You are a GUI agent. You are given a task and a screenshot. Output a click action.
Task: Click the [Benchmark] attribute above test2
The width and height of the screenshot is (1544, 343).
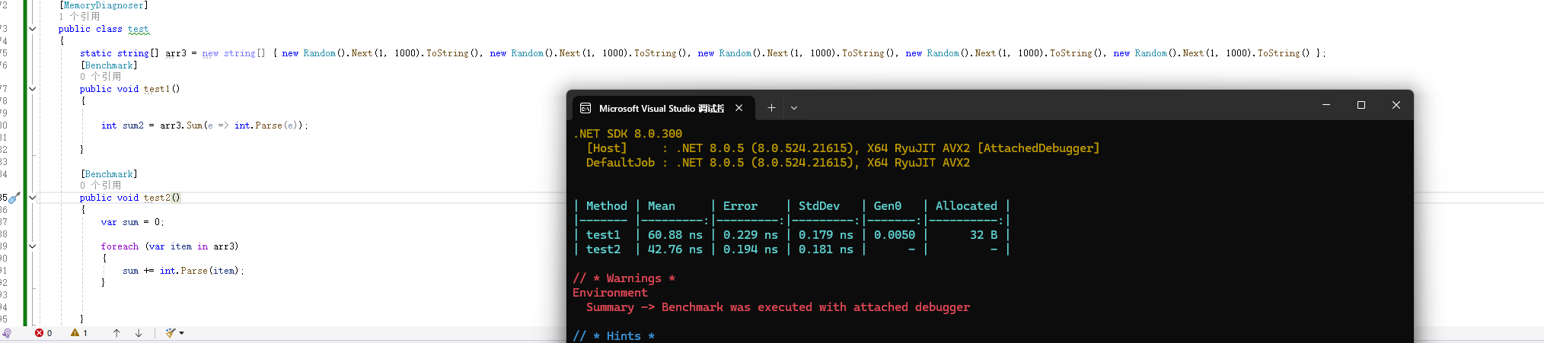[109, 174]
